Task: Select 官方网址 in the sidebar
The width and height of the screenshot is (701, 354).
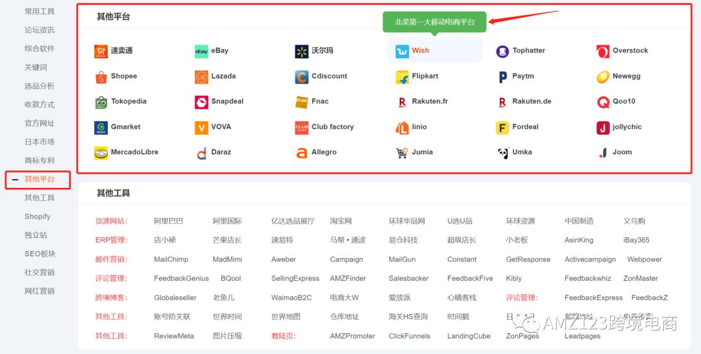Action: [x=40, y=123]
